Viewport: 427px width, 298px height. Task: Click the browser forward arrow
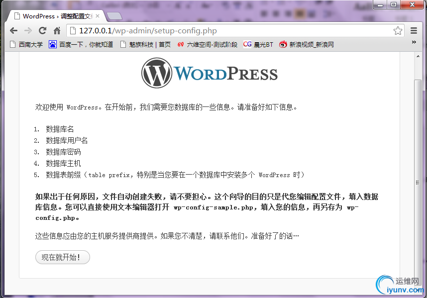(x=28, y=31)
